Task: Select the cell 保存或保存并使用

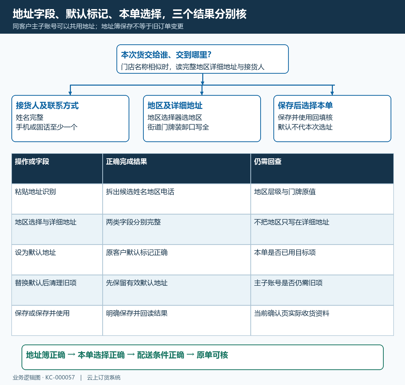Action: pos(57,320)
